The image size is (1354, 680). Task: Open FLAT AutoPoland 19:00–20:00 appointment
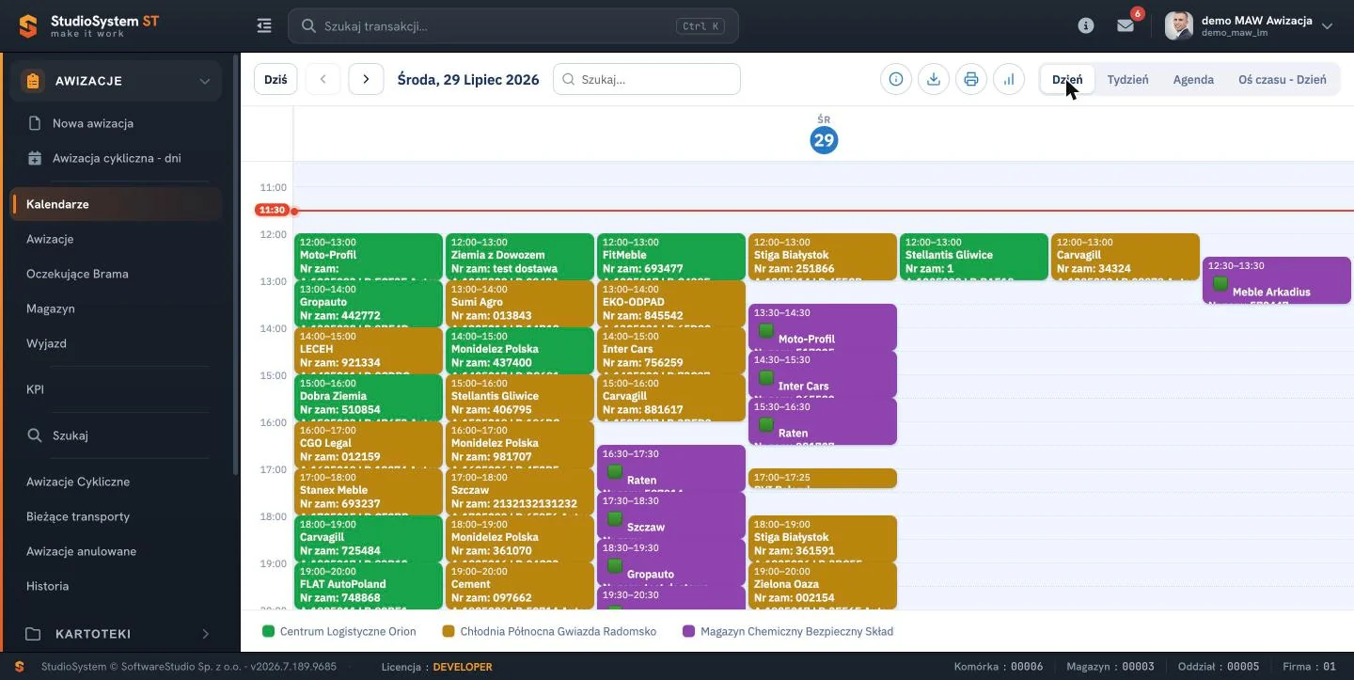point(369,586)
